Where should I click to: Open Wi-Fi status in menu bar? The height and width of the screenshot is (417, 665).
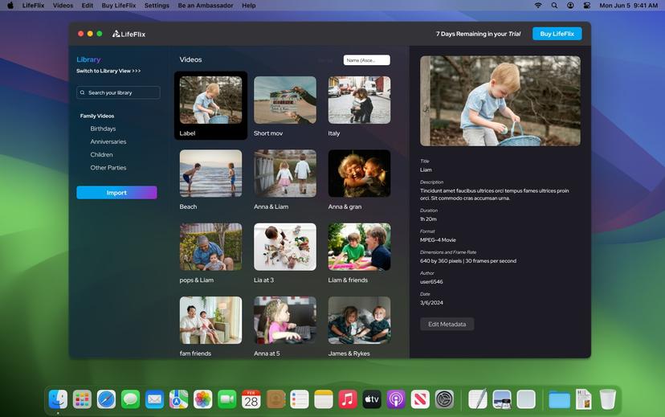click(x=538, y=6)
